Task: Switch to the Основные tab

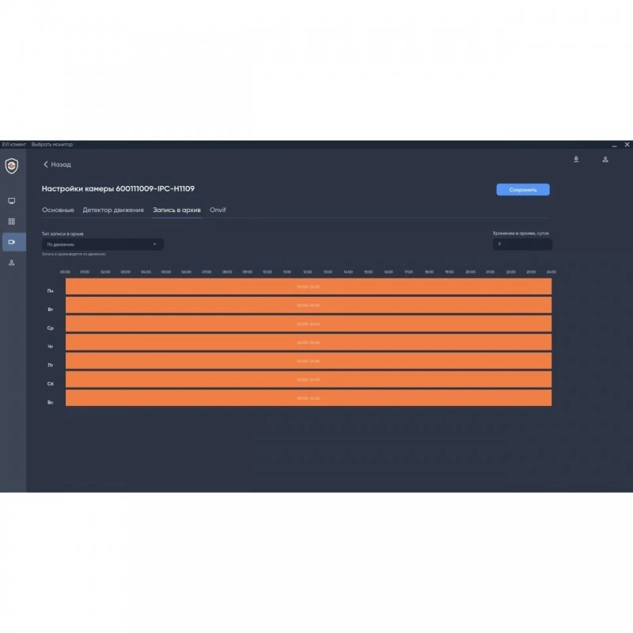Action: [x=58, y=210]
